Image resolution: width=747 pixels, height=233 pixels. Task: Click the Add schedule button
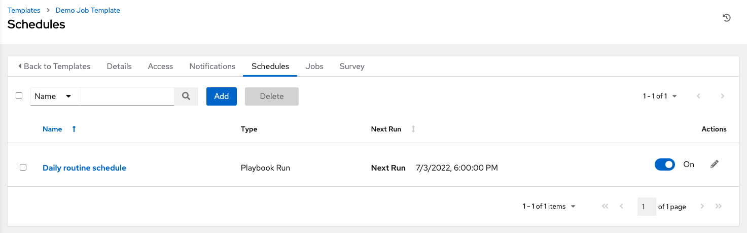pos(221,96)
